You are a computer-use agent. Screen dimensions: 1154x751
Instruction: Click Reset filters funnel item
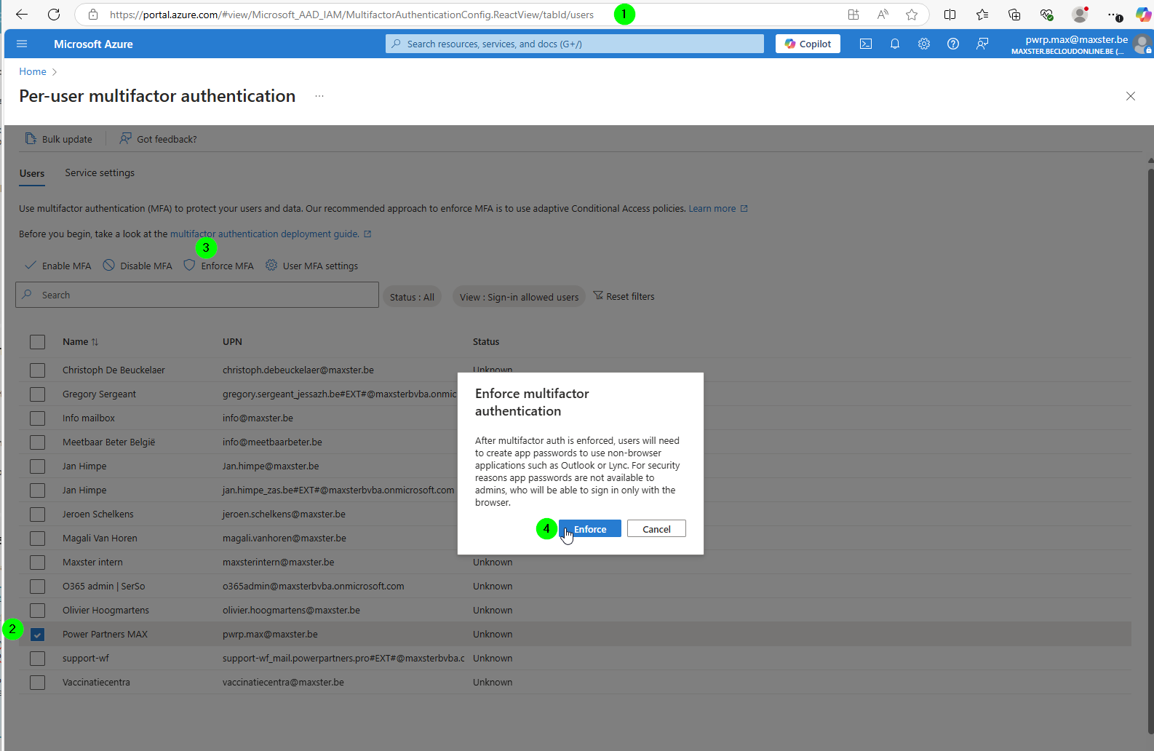click(624, 296)
